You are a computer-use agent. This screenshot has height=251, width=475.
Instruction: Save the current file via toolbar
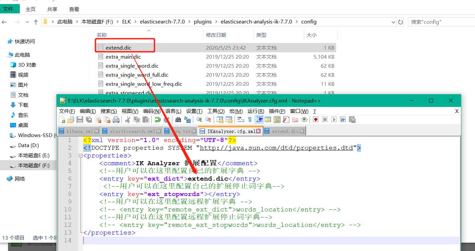tap(80, 120)
